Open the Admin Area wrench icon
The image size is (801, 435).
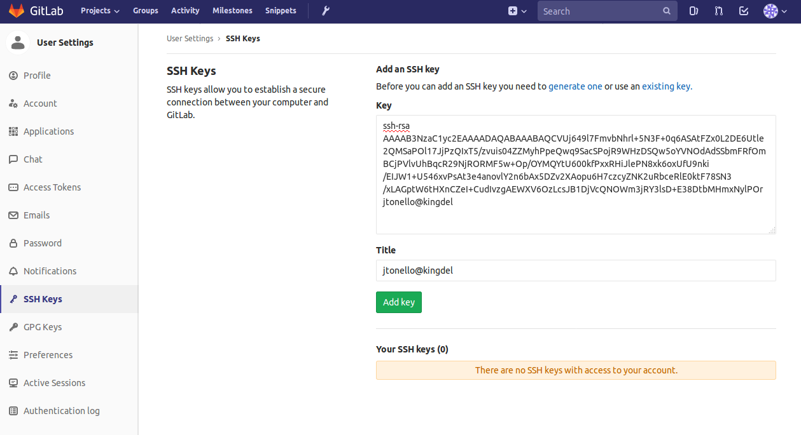click(325, 11)
